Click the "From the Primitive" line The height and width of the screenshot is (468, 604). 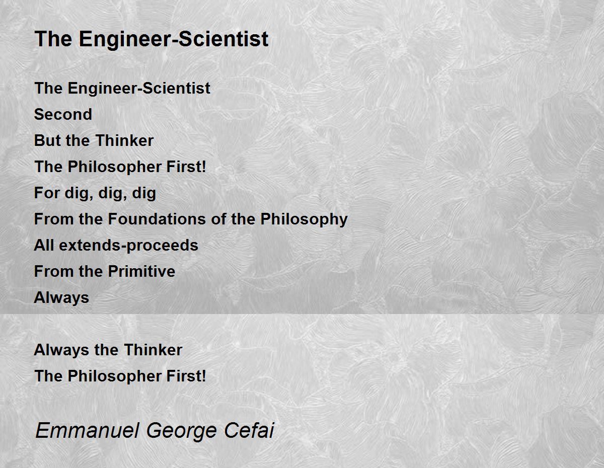pos(105,272)
